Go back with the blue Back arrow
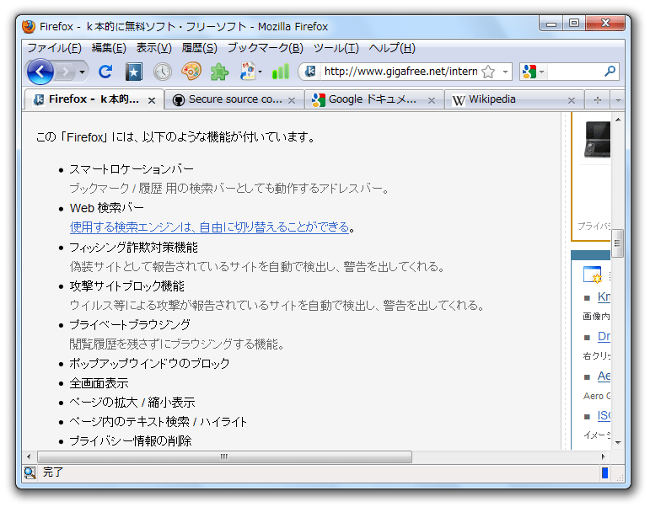 (x=40, y=72)
